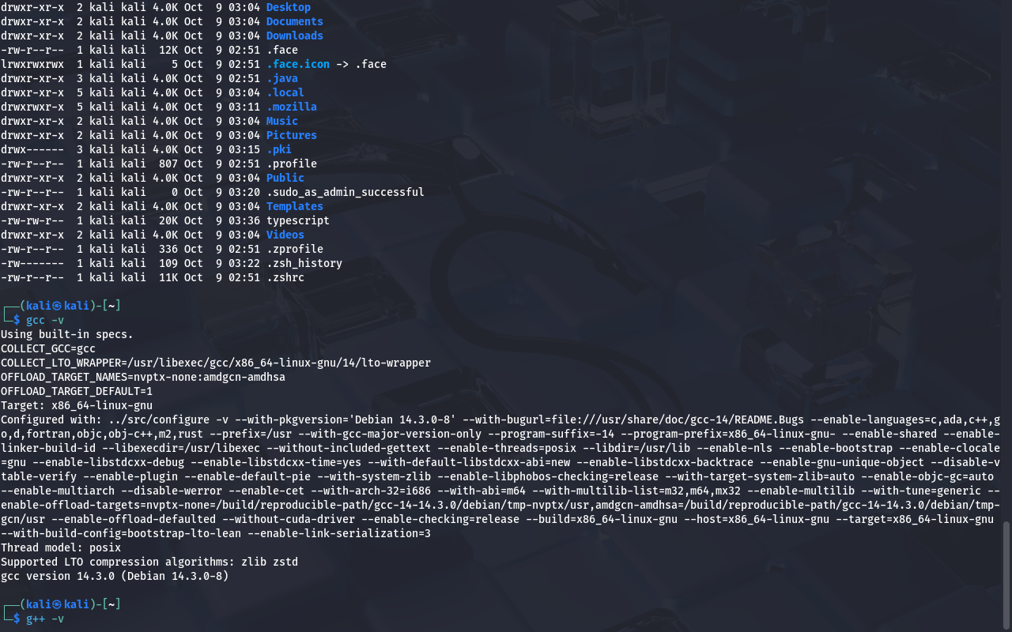
Task: Click the .zsh_history file name
Action: [x=304, y=263]
